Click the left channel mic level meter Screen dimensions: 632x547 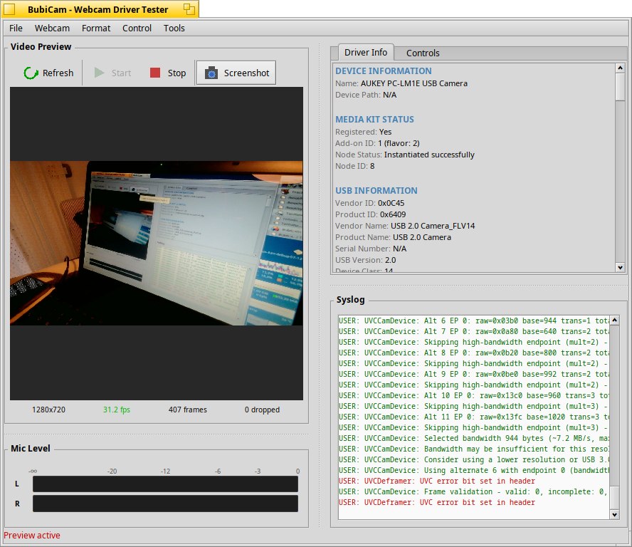pos(165,484)
